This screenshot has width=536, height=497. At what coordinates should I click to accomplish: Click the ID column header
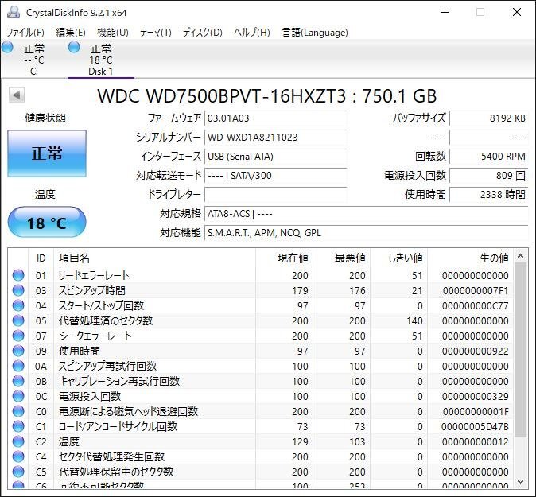pos(41,258)
